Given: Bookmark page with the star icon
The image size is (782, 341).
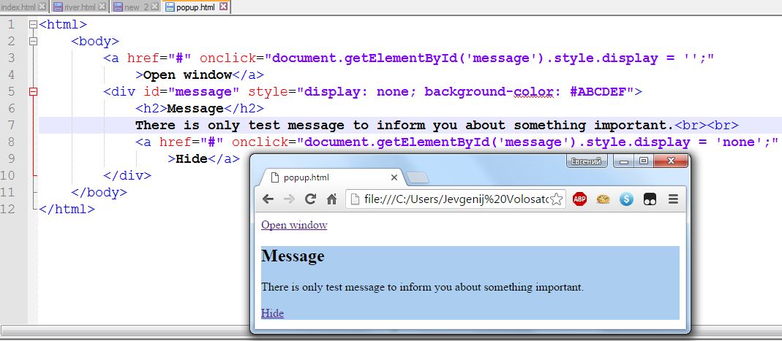Looking at the screenshot, I should point(556,199).
